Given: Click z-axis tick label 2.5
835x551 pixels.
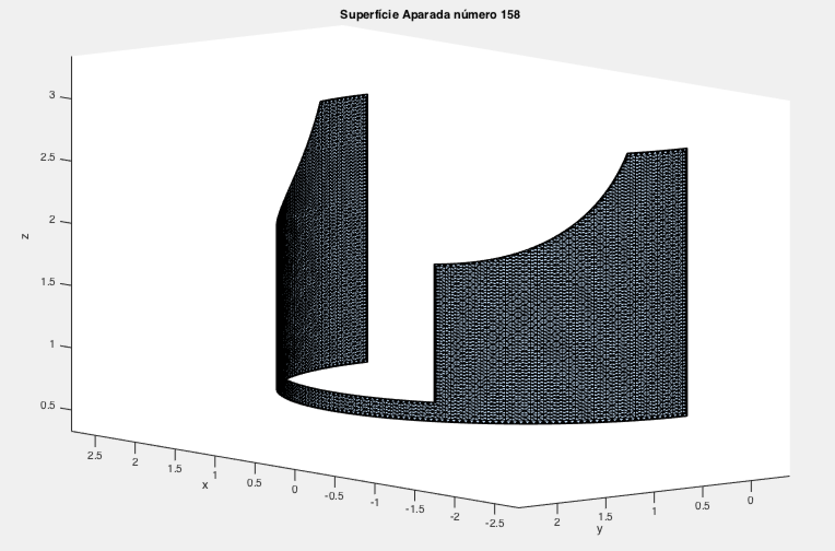Looking at the screenshot, I should [49, 157].
